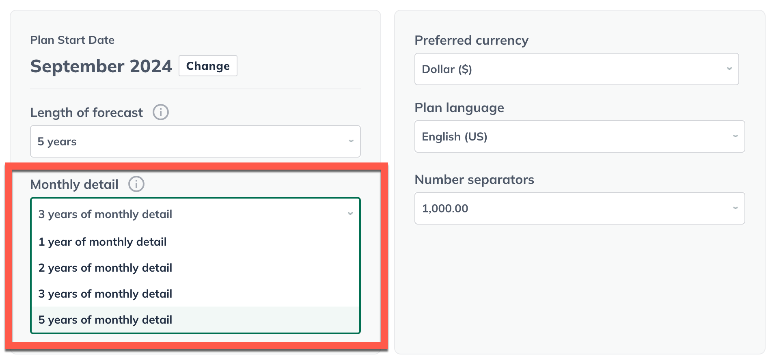The height and width of the screenshot is (363, 781).
Task: Pick 3 years of monthly detail option
Action: [x=105, y=294]
